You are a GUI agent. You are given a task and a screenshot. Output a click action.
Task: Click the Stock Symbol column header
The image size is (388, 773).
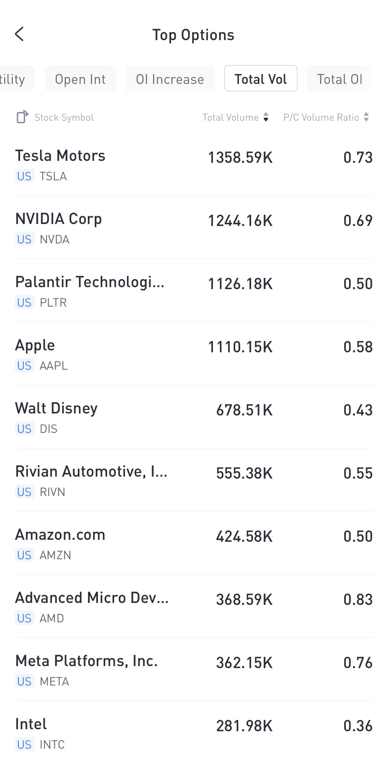coord(64,117)
